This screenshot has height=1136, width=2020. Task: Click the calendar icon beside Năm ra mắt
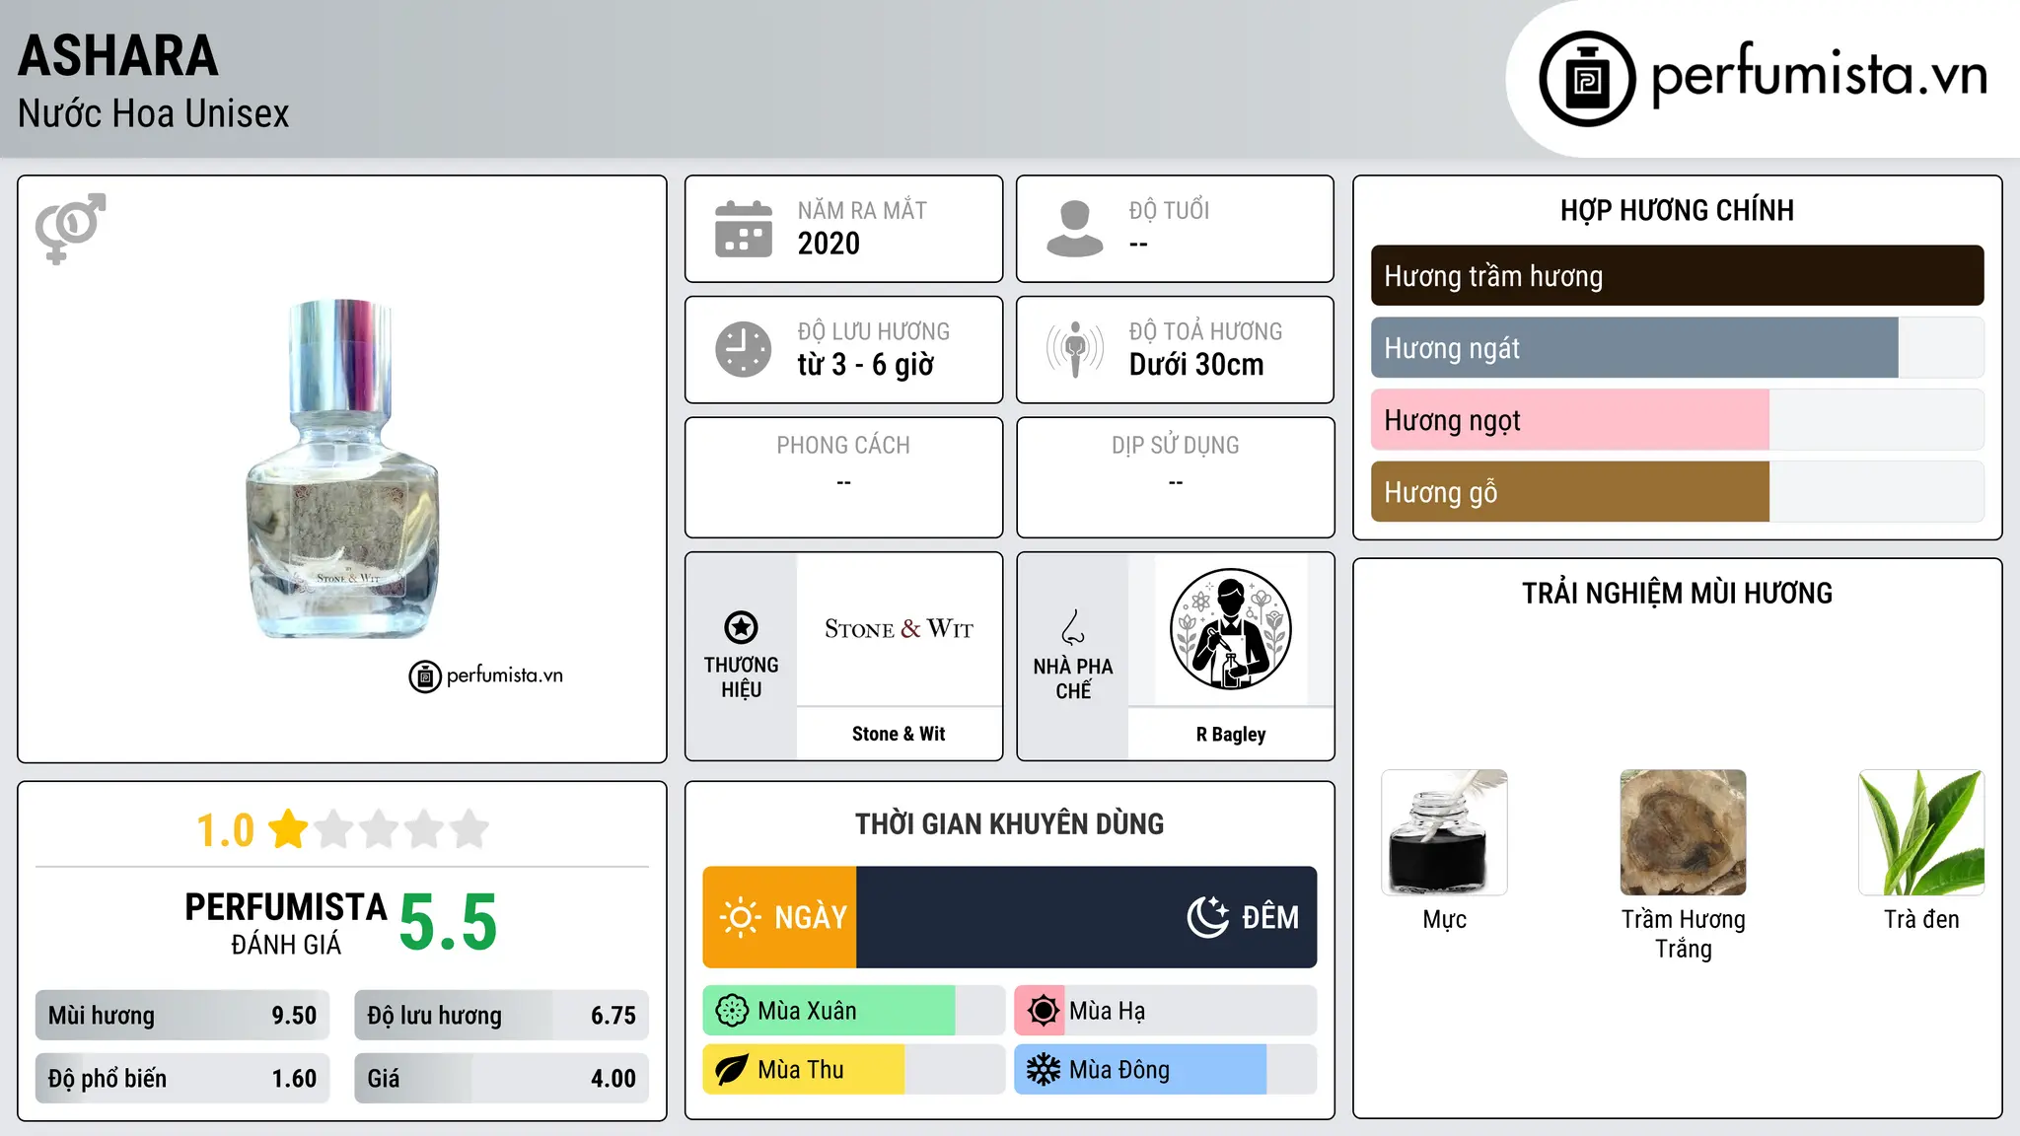pyautogui.click(x=744, y=229)
